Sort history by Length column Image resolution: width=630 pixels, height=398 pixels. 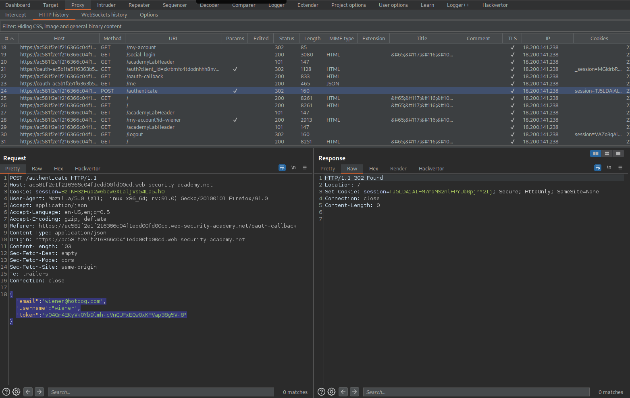pos(312,39)
